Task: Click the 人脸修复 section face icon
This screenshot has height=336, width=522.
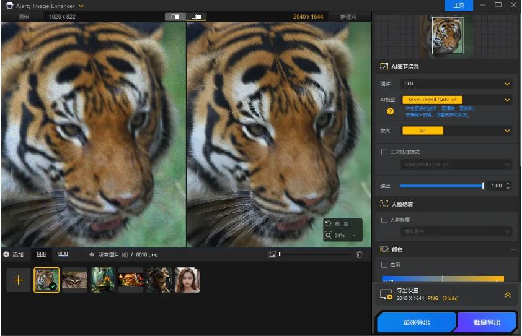Action: 384,204
